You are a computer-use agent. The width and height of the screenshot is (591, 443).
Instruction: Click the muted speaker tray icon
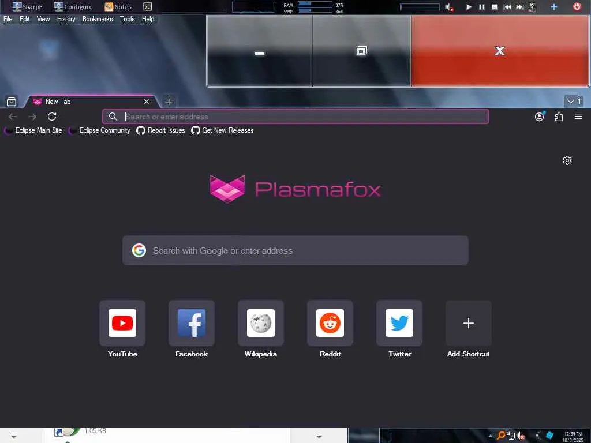point(521,436)
